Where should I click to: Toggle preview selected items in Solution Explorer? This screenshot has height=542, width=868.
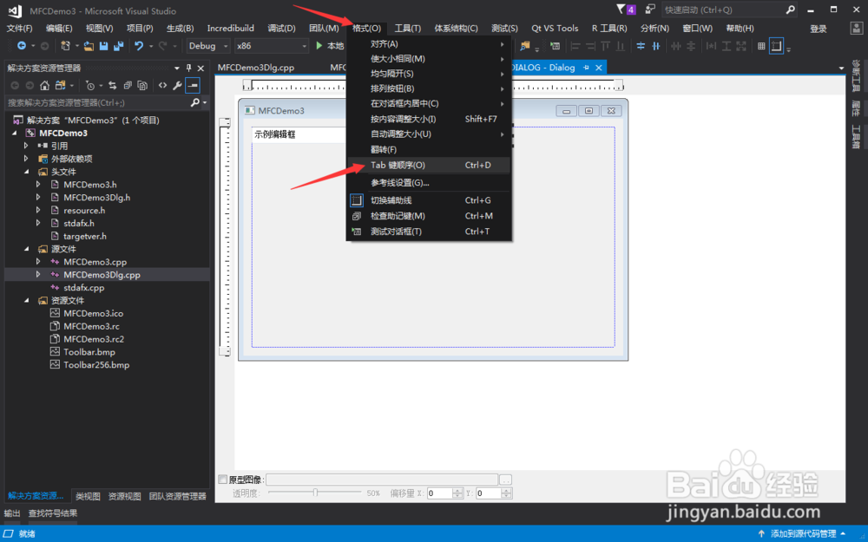click(x=192, y=85)
